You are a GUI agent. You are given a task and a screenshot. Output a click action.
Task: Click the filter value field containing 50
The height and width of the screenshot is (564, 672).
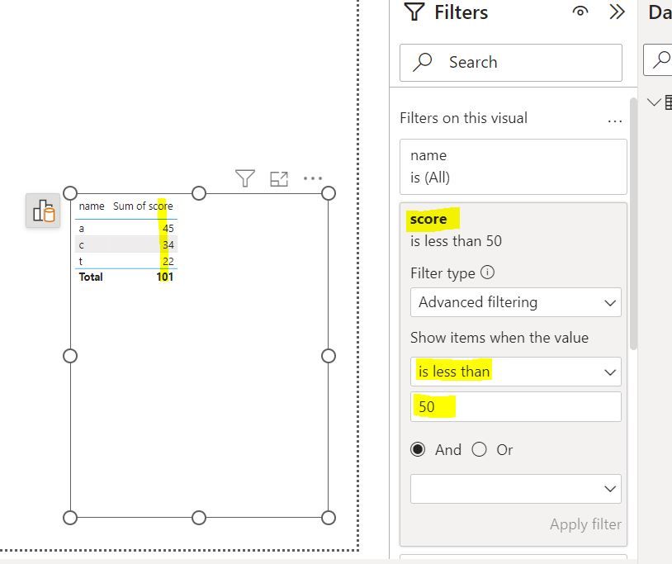[x=516, y=407]
